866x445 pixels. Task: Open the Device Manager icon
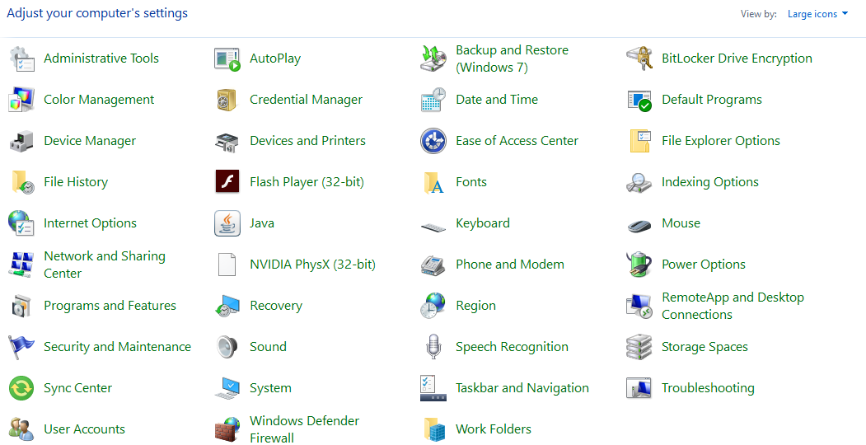(22, 142)
